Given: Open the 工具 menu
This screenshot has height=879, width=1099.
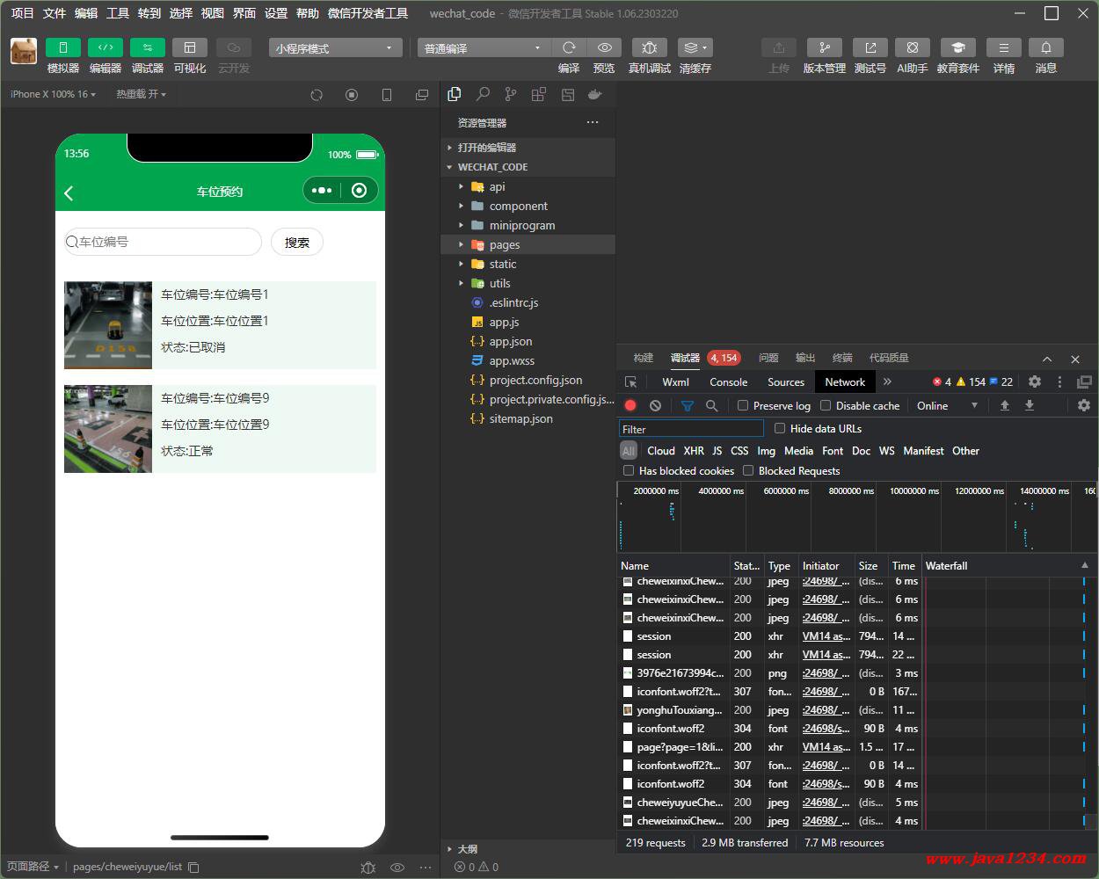Looking at the screenshot, I should pyautogui.click(x=118, y=13).
